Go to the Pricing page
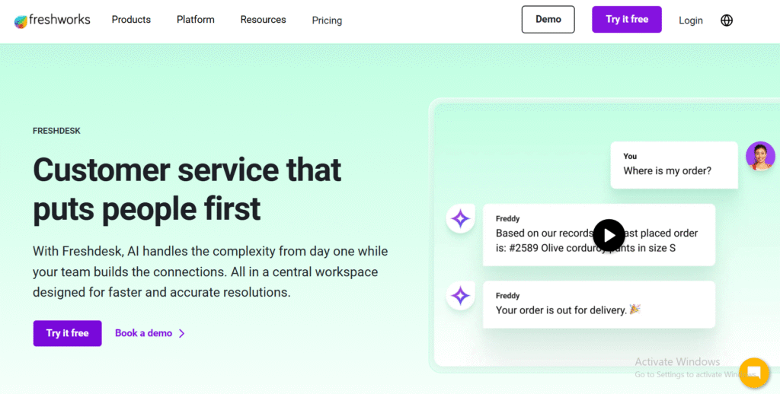Image resolution: width=780 pixels, height=394 pixels. tap(327, 21)
